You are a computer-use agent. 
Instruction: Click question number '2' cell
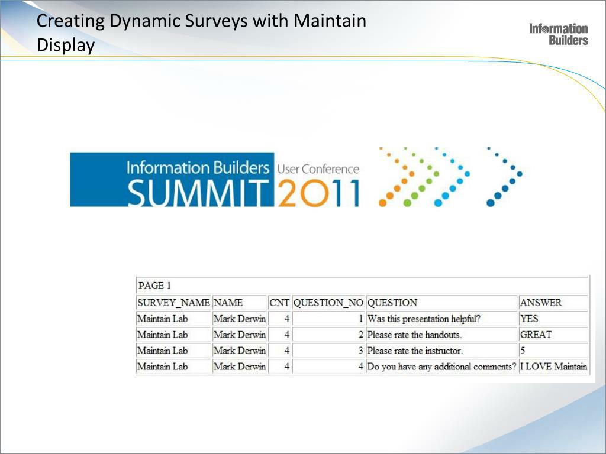click(328, 335)
